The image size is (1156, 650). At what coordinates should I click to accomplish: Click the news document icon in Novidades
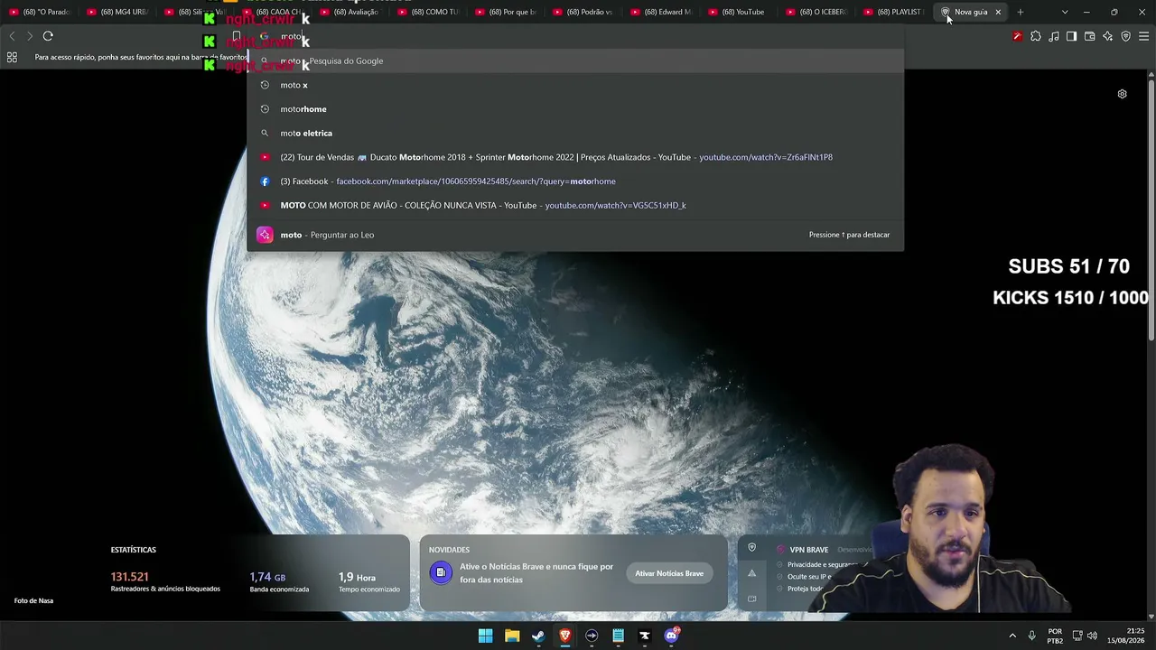441,572
